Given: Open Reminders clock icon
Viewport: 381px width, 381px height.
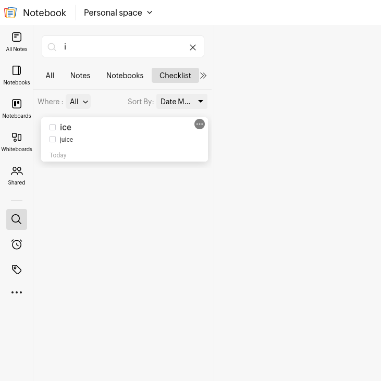Looking at the screenshot, I should pos(17,244).
